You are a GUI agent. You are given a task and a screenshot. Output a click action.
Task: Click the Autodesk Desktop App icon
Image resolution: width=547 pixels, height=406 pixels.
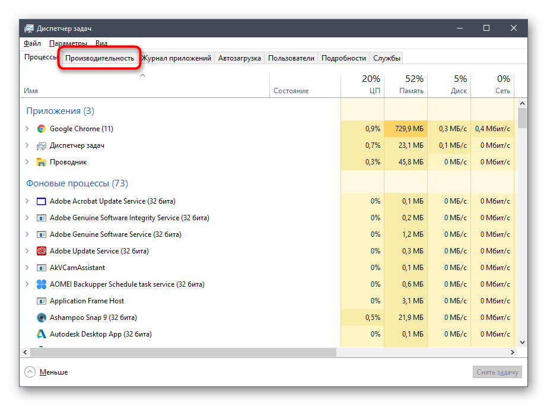pyautogui.click(x=42, y=334)
